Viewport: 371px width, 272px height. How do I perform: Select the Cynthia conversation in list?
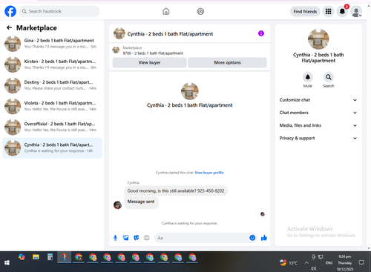point(52,147)
